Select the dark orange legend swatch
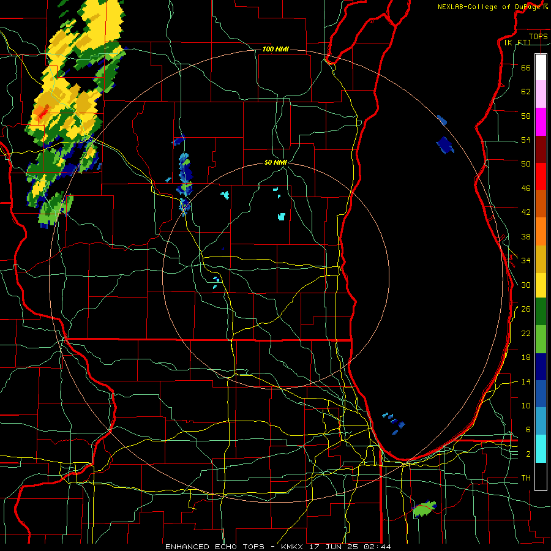Screen dimensions: 551x551 (x=541, y=203)
